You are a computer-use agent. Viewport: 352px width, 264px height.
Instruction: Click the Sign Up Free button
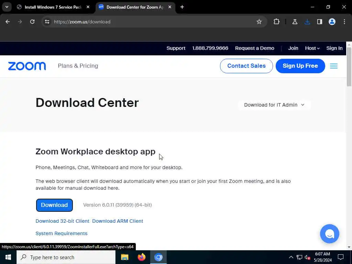point(300,66)
